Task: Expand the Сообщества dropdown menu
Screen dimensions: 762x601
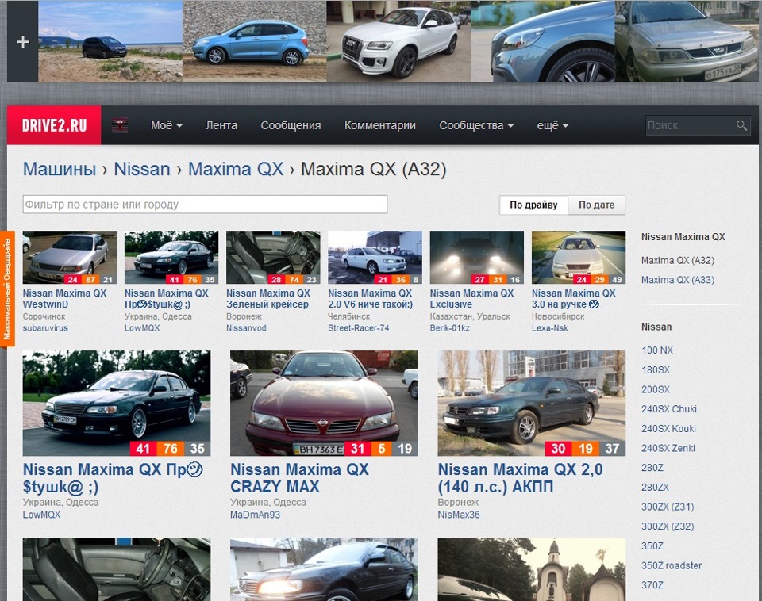Action: coord(475,125)
